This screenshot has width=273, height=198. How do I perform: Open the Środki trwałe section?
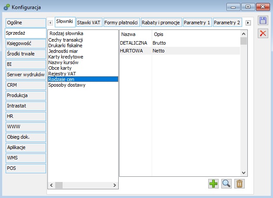26,54
